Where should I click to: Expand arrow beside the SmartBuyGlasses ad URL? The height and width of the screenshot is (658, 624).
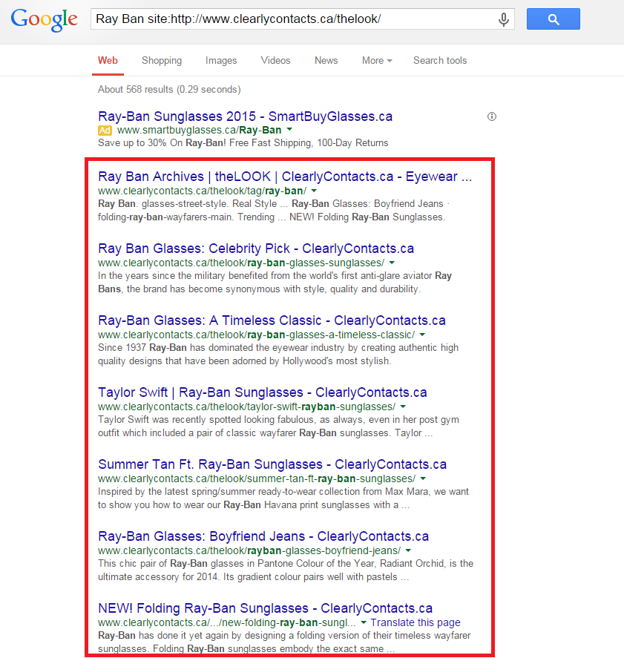click(289, 131)
